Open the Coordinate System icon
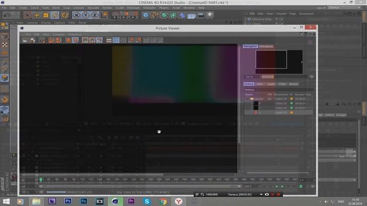Screen dimensions: 367x206 pos(104,15)
